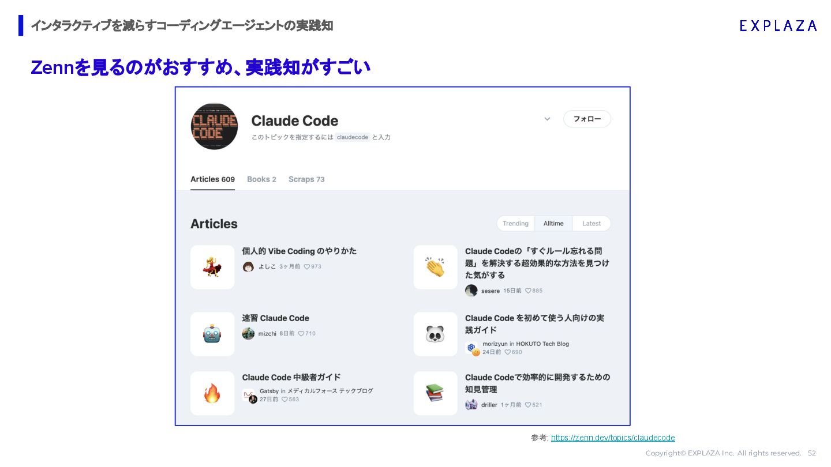Open the chevron dropdown next to フォロー
The width and height of the screenshot is (831, 467).
click(x=547, y=119)
